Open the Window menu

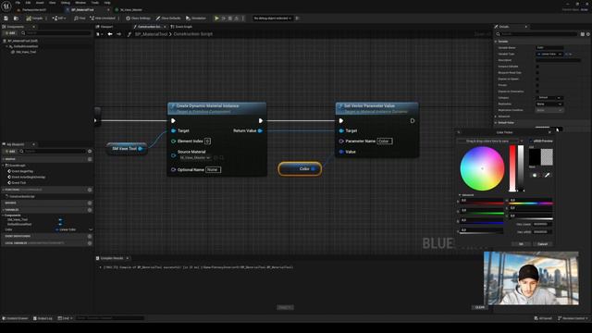click(x=80, y=3)
